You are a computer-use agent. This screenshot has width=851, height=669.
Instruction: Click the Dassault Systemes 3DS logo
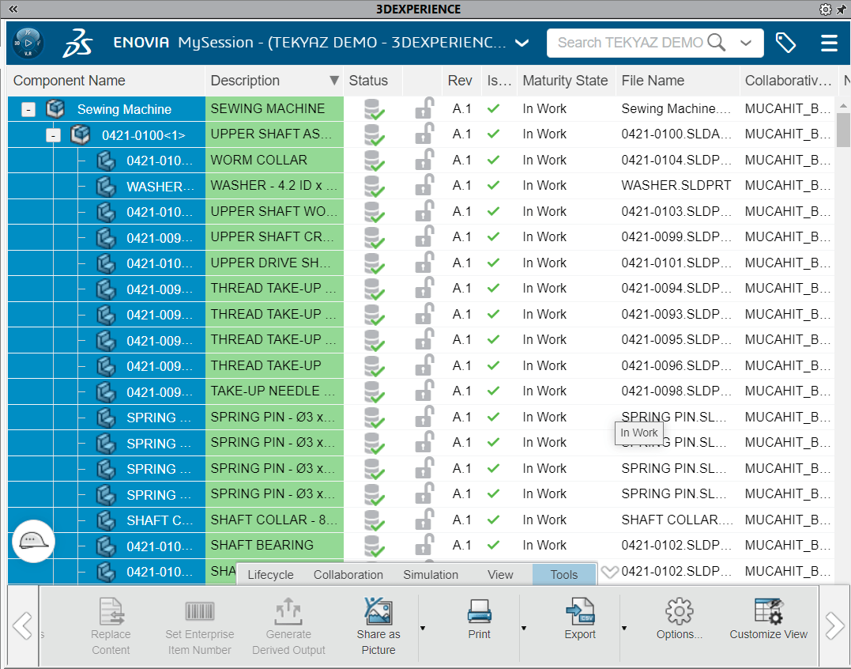pyautogui.click(x=77, y=43)
